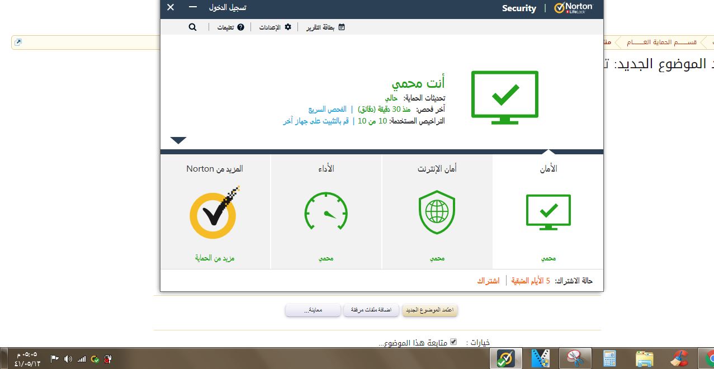Open the film-and-shield app on taskbar
Screen dimensions: 714x369
point(541,358)
